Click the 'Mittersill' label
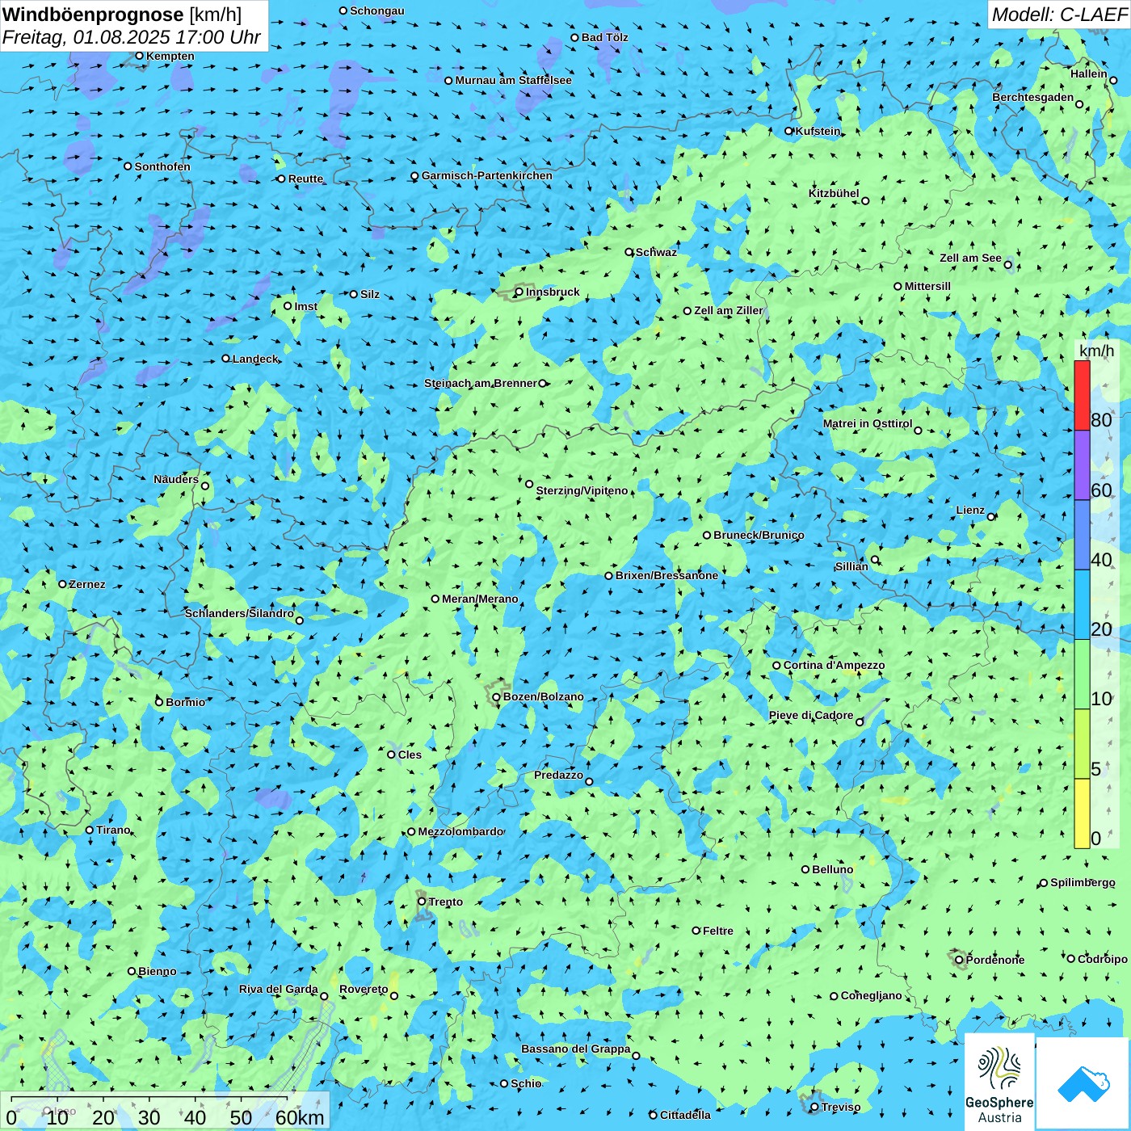This screenshot has height=1131, width=1131. pos(927,286)
